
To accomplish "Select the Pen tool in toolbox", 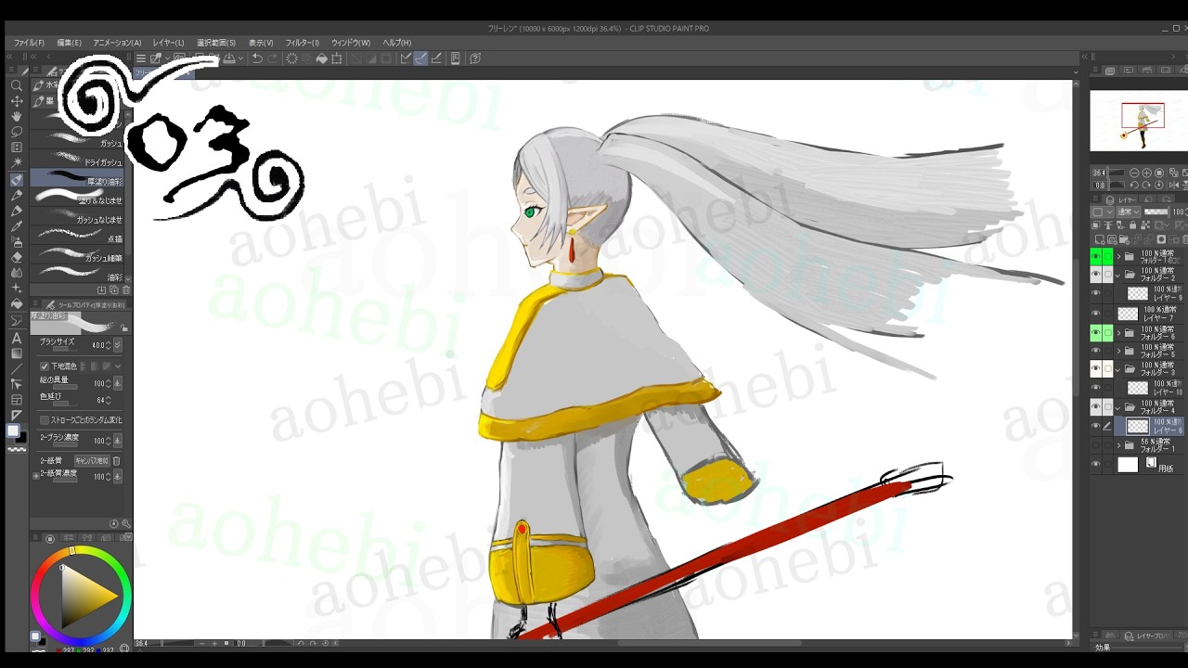I will coord(16,195).
